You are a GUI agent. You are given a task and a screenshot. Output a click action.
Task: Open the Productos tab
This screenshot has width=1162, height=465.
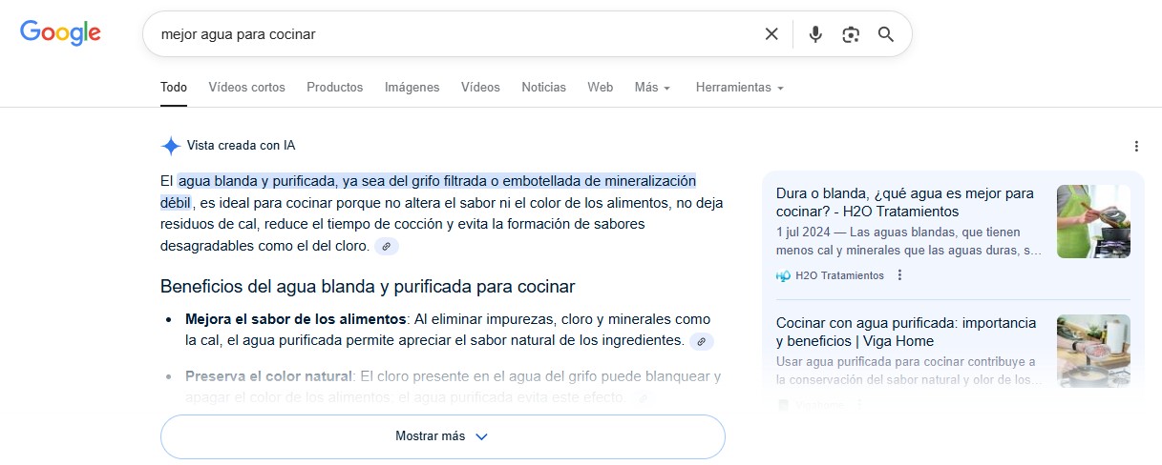pyautogui.click(x=335, y=87)
